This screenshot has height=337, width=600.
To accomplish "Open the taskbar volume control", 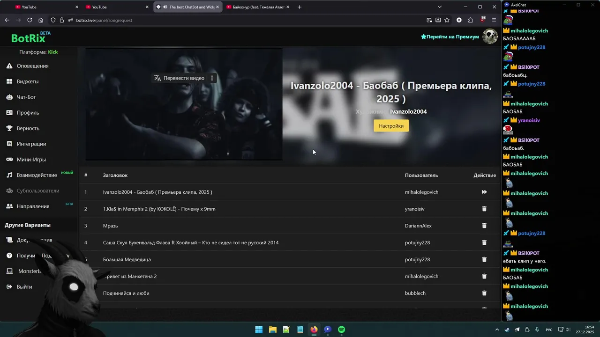I will click(x=568, y=330).
